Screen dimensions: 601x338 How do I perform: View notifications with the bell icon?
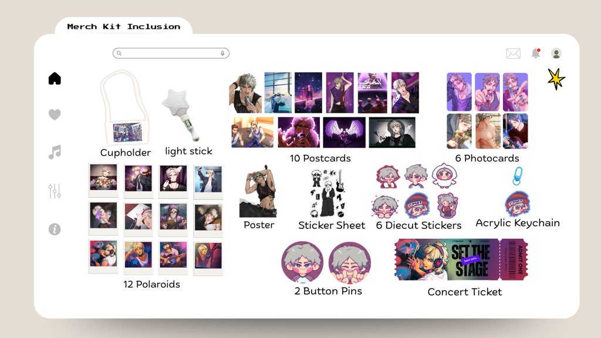tap(535, 53)
